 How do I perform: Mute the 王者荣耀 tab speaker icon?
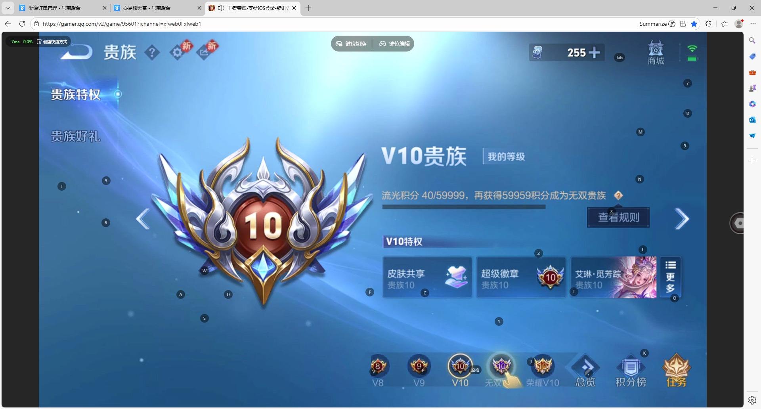(221, 8)
